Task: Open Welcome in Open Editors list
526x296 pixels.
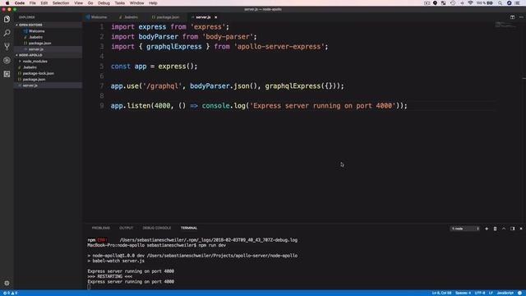Action: click(36, 31)
